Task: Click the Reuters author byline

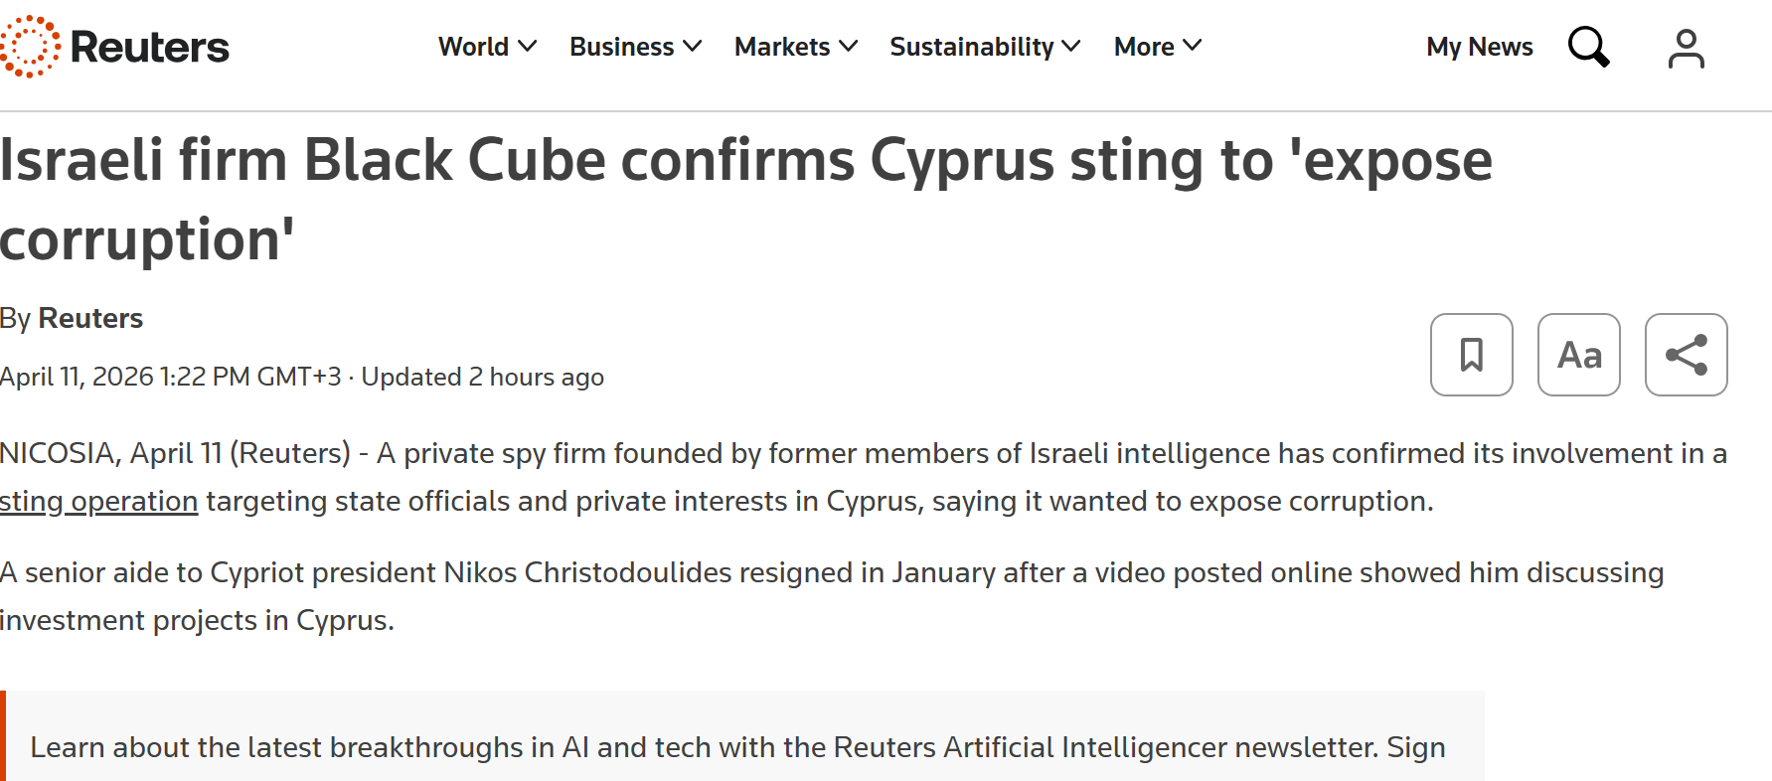Action: pos(90,318)
